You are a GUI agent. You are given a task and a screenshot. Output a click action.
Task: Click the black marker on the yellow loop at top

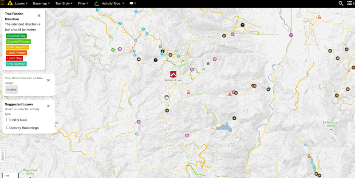pos(242,25)
